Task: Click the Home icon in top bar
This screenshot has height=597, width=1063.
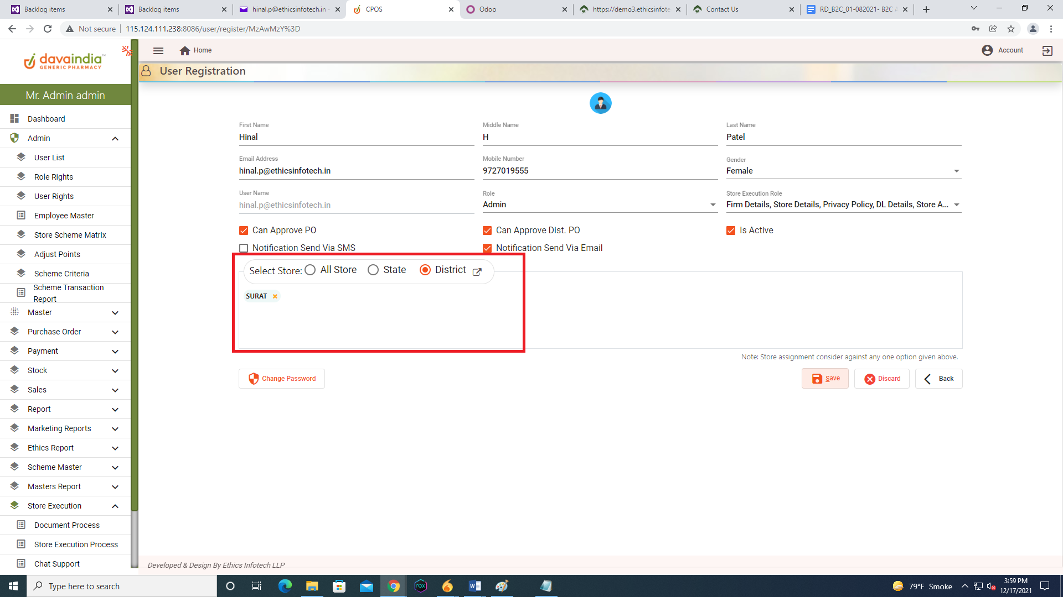Action: point(185,50)
